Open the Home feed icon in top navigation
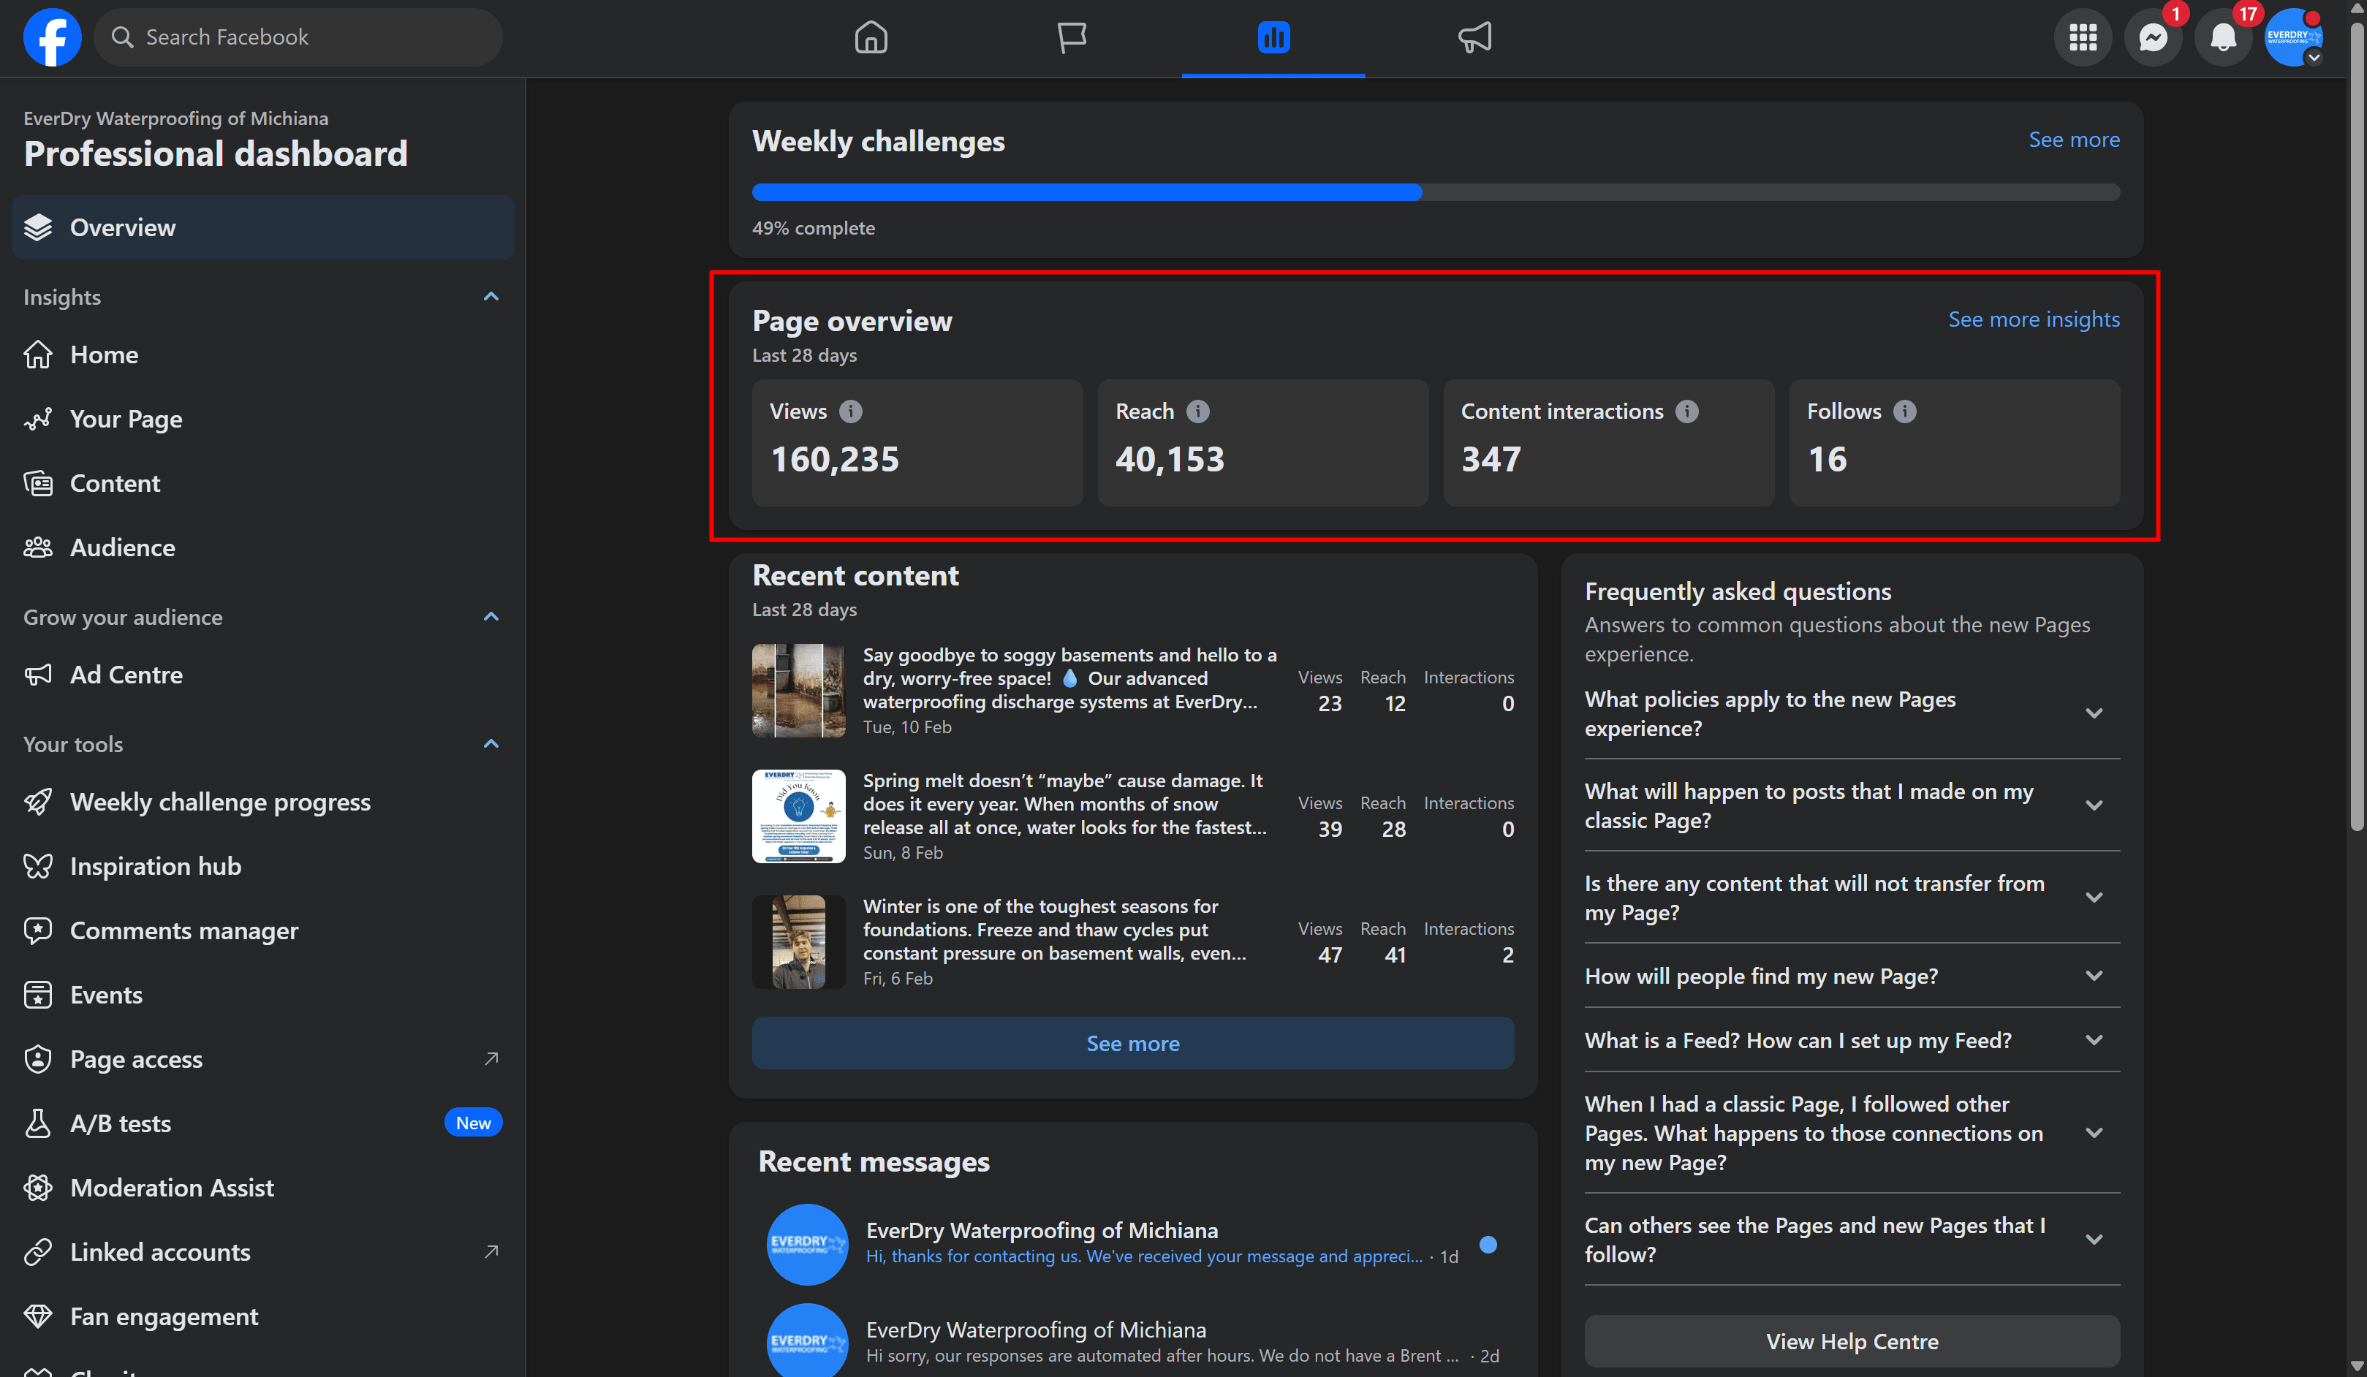This screenshot has height=1377, width=2367. coord(871,37)
